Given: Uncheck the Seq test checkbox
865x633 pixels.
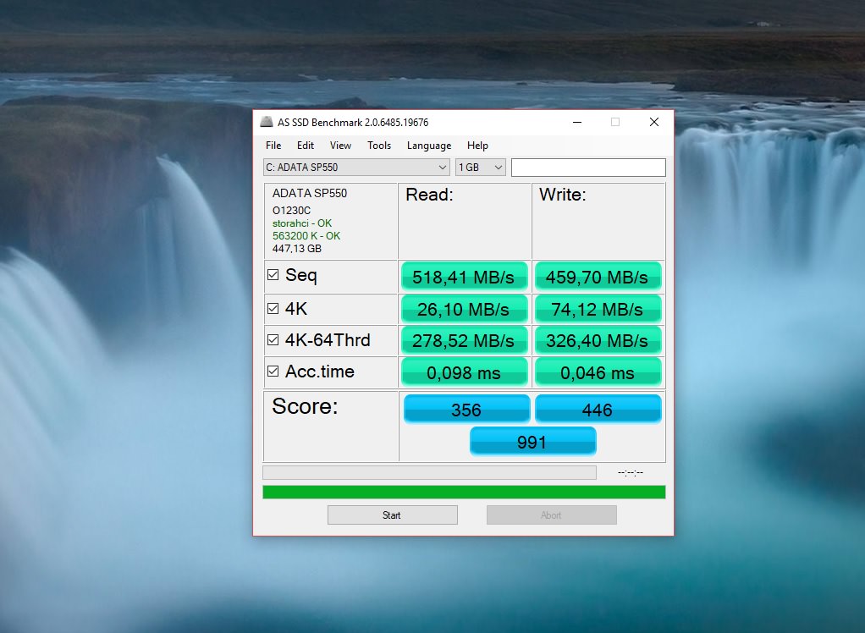Looking at the screenshot, I should tap(273, 275).
